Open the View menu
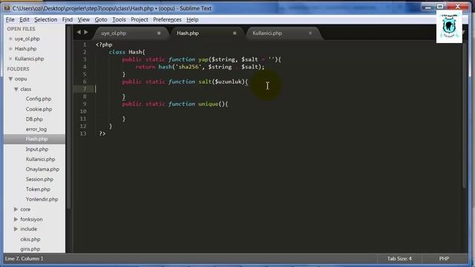 click(84, 20)
